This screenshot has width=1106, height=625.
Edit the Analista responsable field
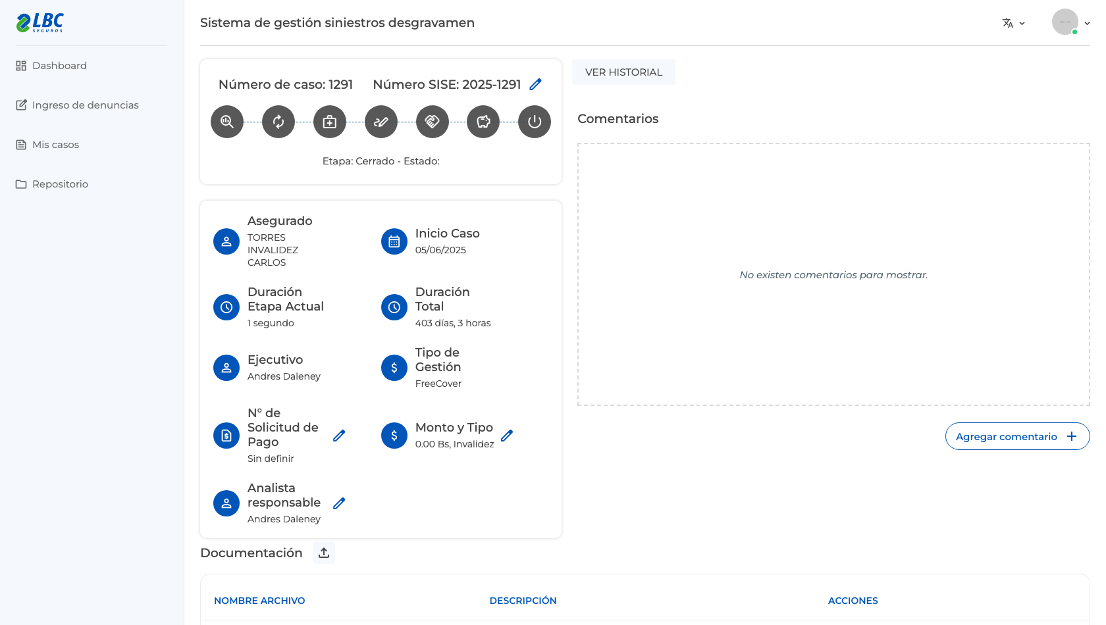click(339, 503)
